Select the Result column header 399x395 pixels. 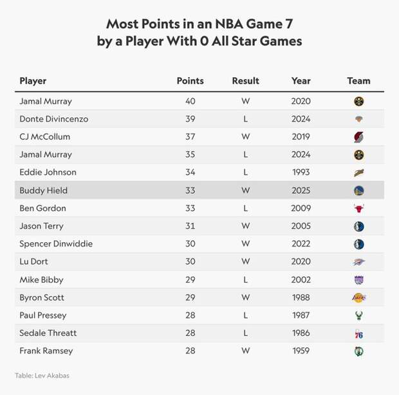click(x=246, y=81)
